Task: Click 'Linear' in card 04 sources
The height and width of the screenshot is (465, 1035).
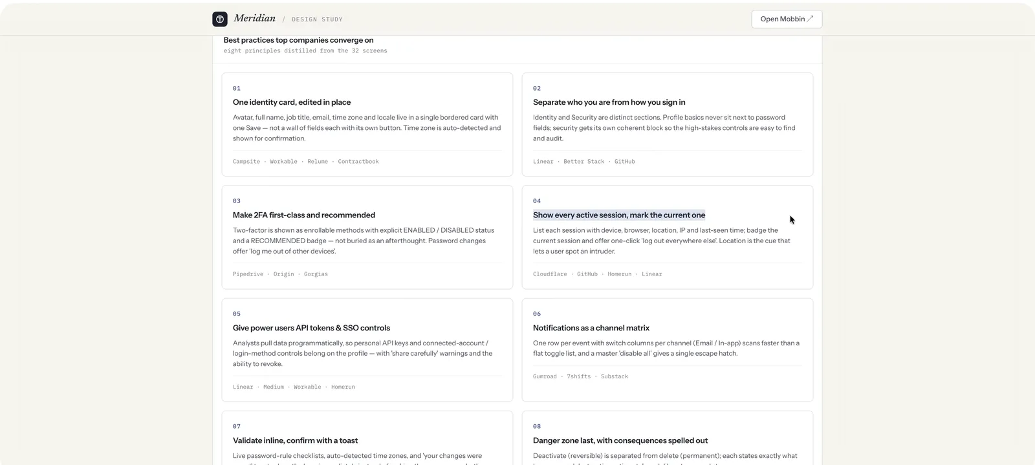Action: click(x=652, y=274)
